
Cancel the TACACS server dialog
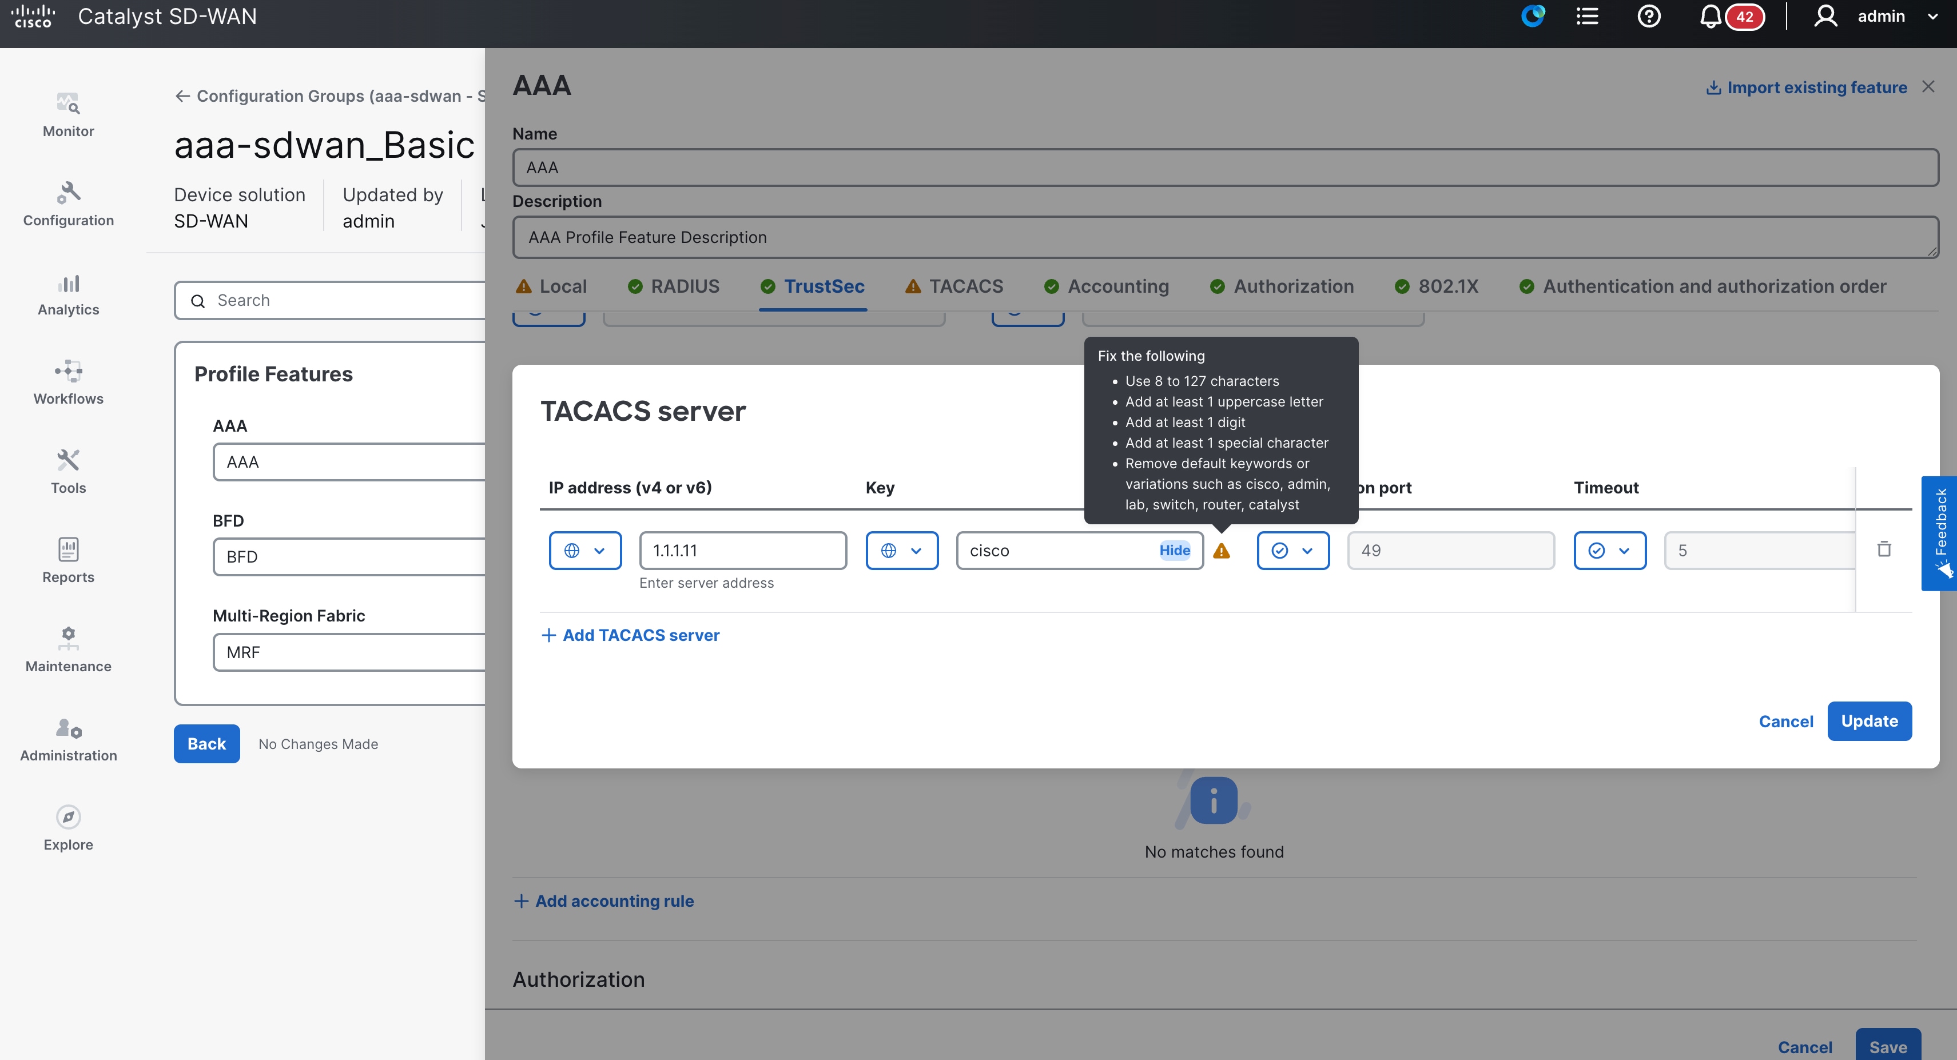click(1785, 722)
